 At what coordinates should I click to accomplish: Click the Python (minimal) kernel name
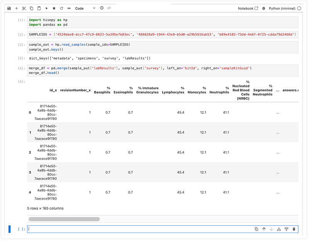click(x=282, y=8)
